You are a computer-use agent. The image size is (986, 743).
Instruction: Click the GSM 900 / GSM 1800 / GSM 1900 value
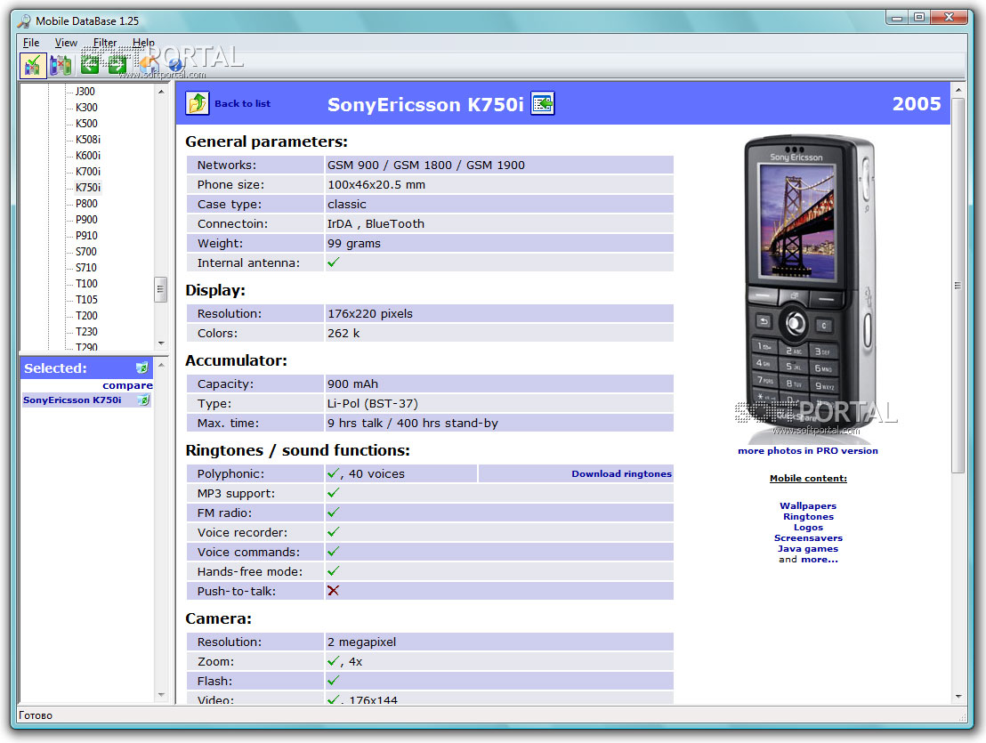[x=425, y=166]
